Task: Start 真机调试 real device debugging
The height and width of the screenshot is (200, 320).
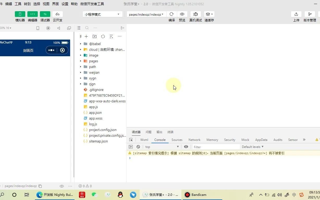Action: point(196,14)
